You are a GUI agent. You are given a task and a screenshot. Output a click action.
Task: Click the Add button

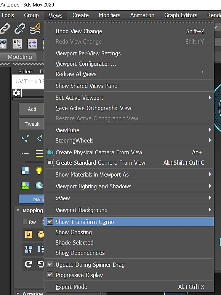click(x=32, y=109)
